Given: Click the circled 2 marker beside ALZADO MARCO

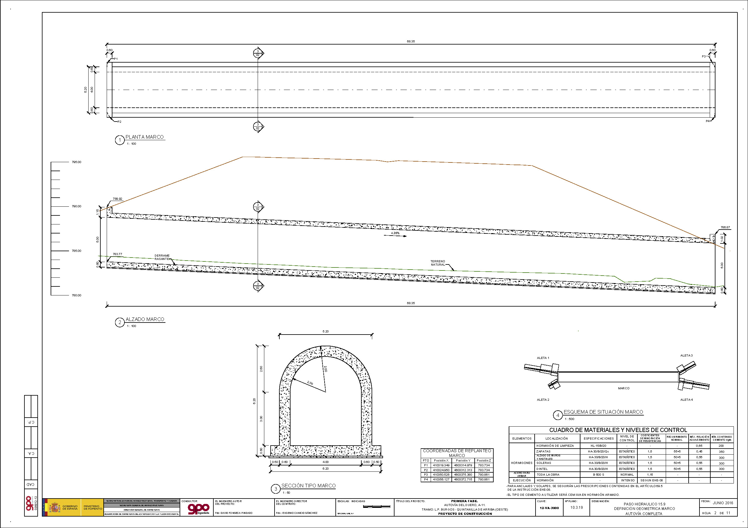Looking at the screenshot, I should tap(120, 322).
